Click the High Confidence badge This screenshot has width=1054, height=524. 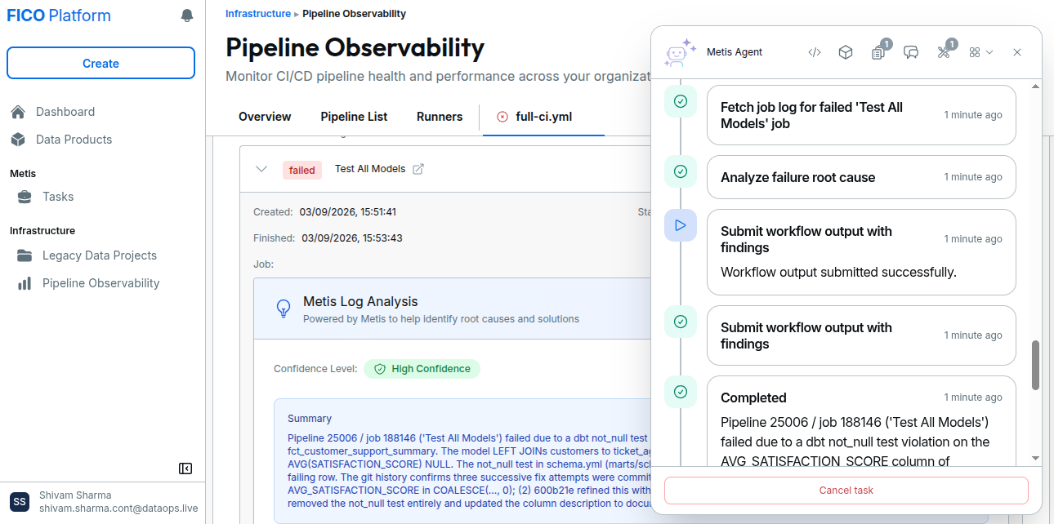click(422, 369)
